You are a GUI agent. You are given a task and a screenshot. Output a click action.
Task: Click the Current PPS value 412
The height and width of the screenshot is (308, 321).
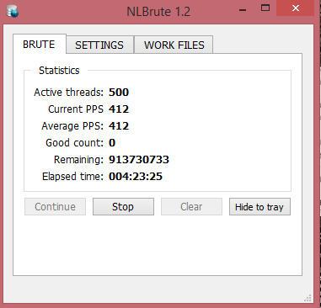[x=119, y=109]
